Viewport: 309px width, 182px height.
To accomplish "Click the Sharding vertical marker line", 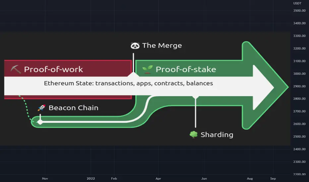I will [196, 112].
